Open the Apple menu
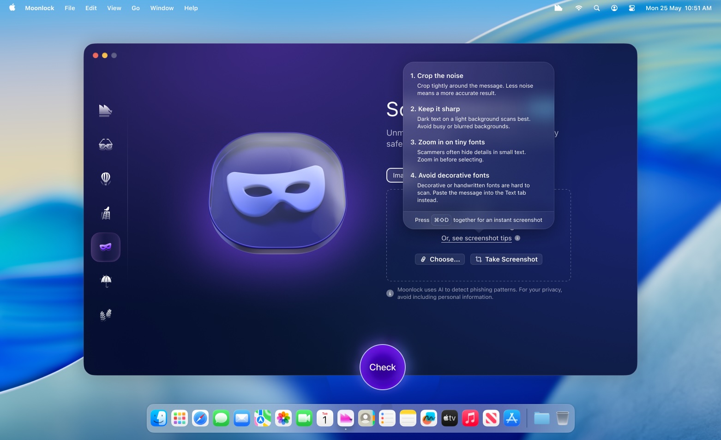This screenshot has width=721, height=440. (12, 8)
